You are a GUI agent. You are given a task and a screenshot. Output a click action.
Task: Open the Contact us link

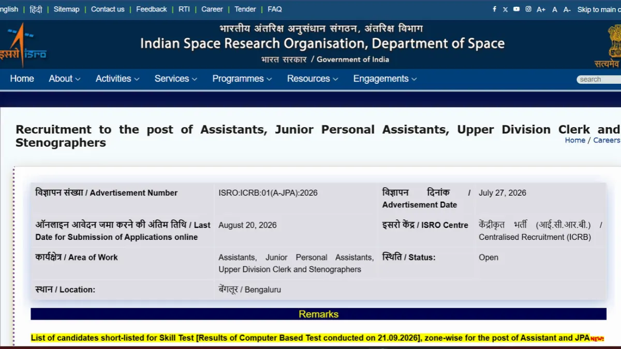(x=108, y=9)
